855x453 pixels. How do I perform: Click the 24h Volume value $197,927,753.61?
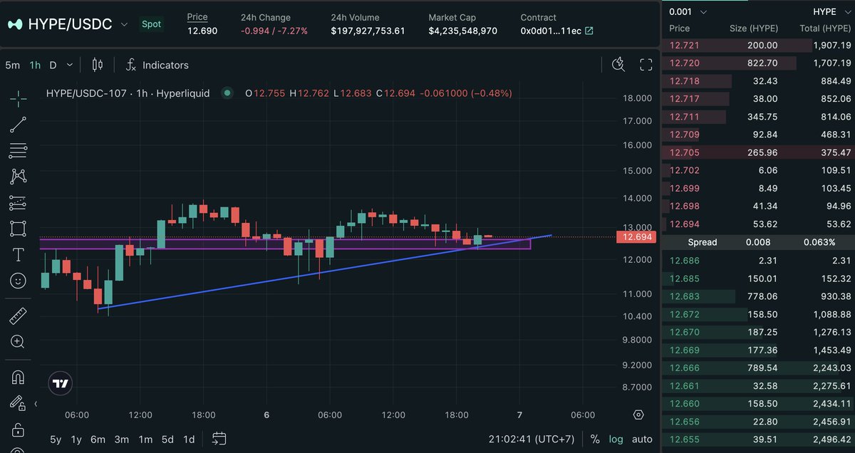pyautogui.click(x=368, y=31)
